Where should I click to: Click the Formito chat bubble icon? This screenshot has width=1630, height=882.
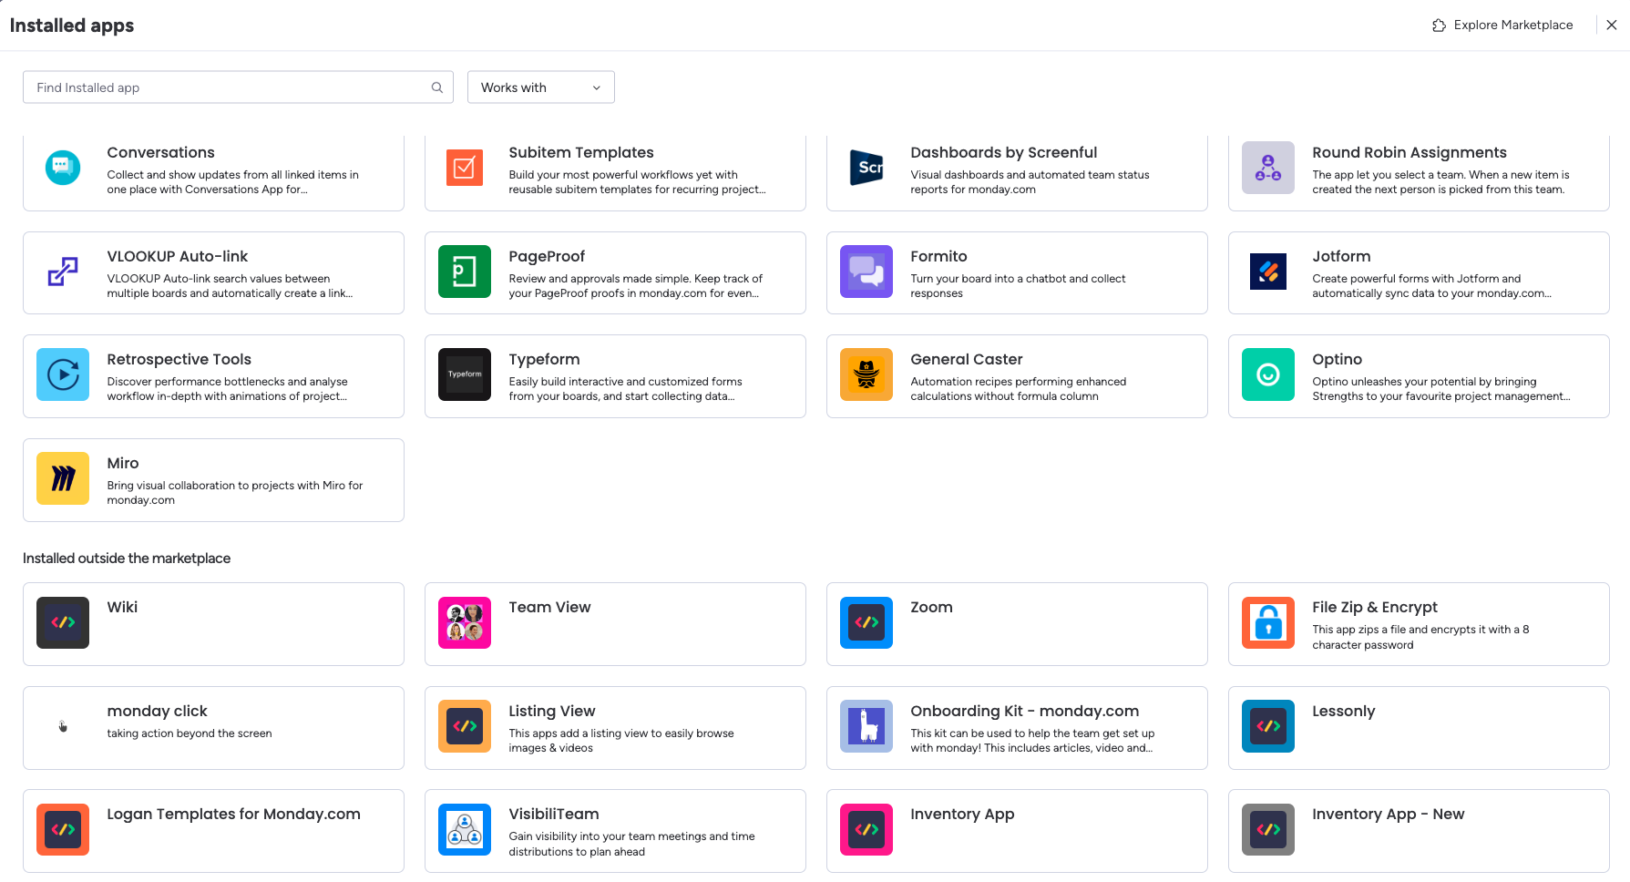click(866, 272)
